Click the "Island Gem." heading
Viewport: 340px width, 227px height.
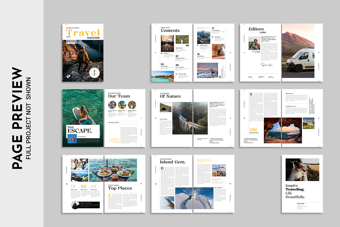[173, 162]
